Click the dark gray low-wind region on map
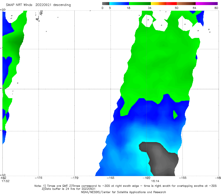Viewport: 221px width, 194px height. coord(161,159)
